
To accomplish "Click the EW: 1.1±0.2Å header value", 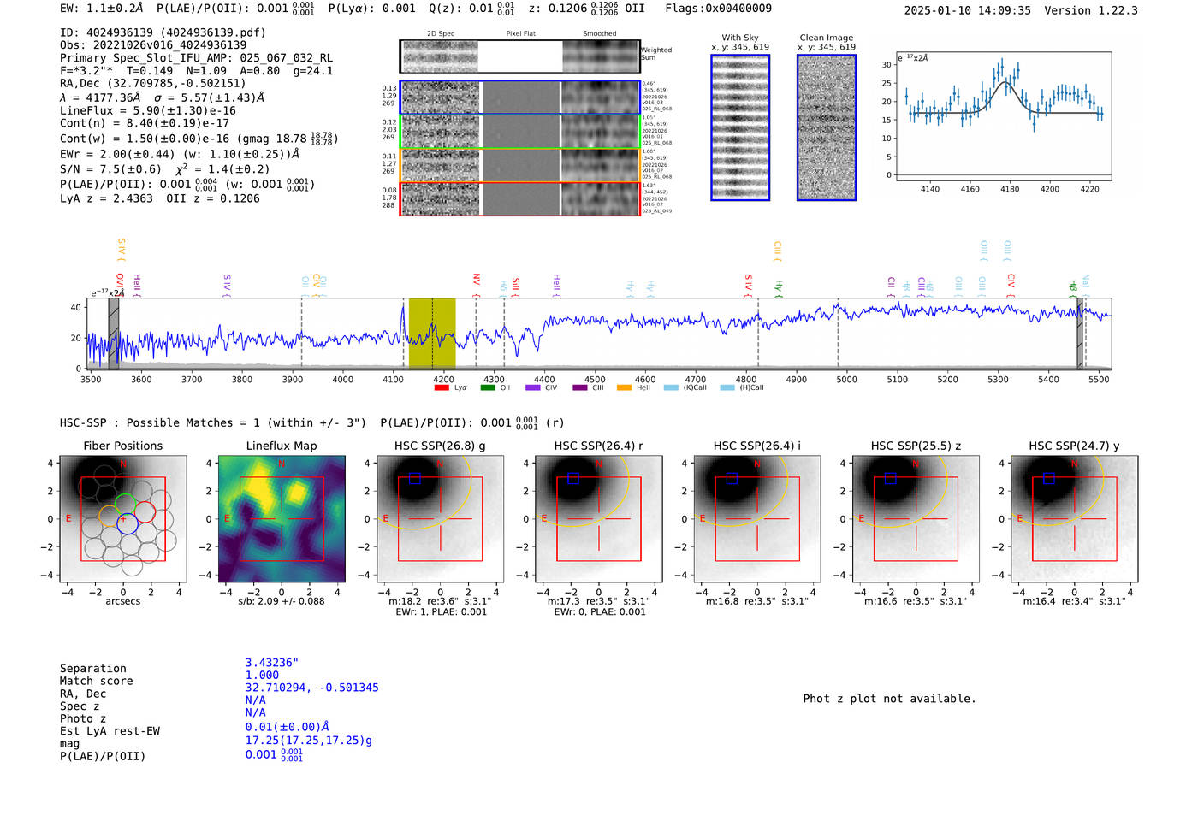I will (102, 8).
